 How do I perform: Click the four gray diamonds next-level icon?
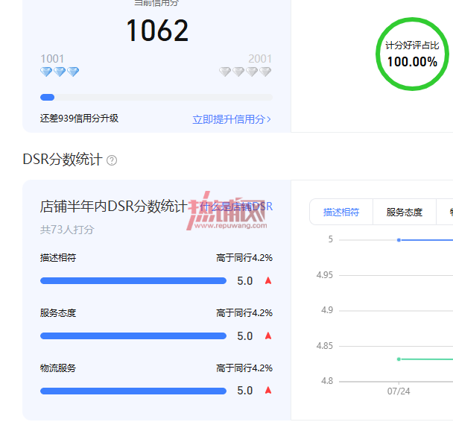pos(245,72)
